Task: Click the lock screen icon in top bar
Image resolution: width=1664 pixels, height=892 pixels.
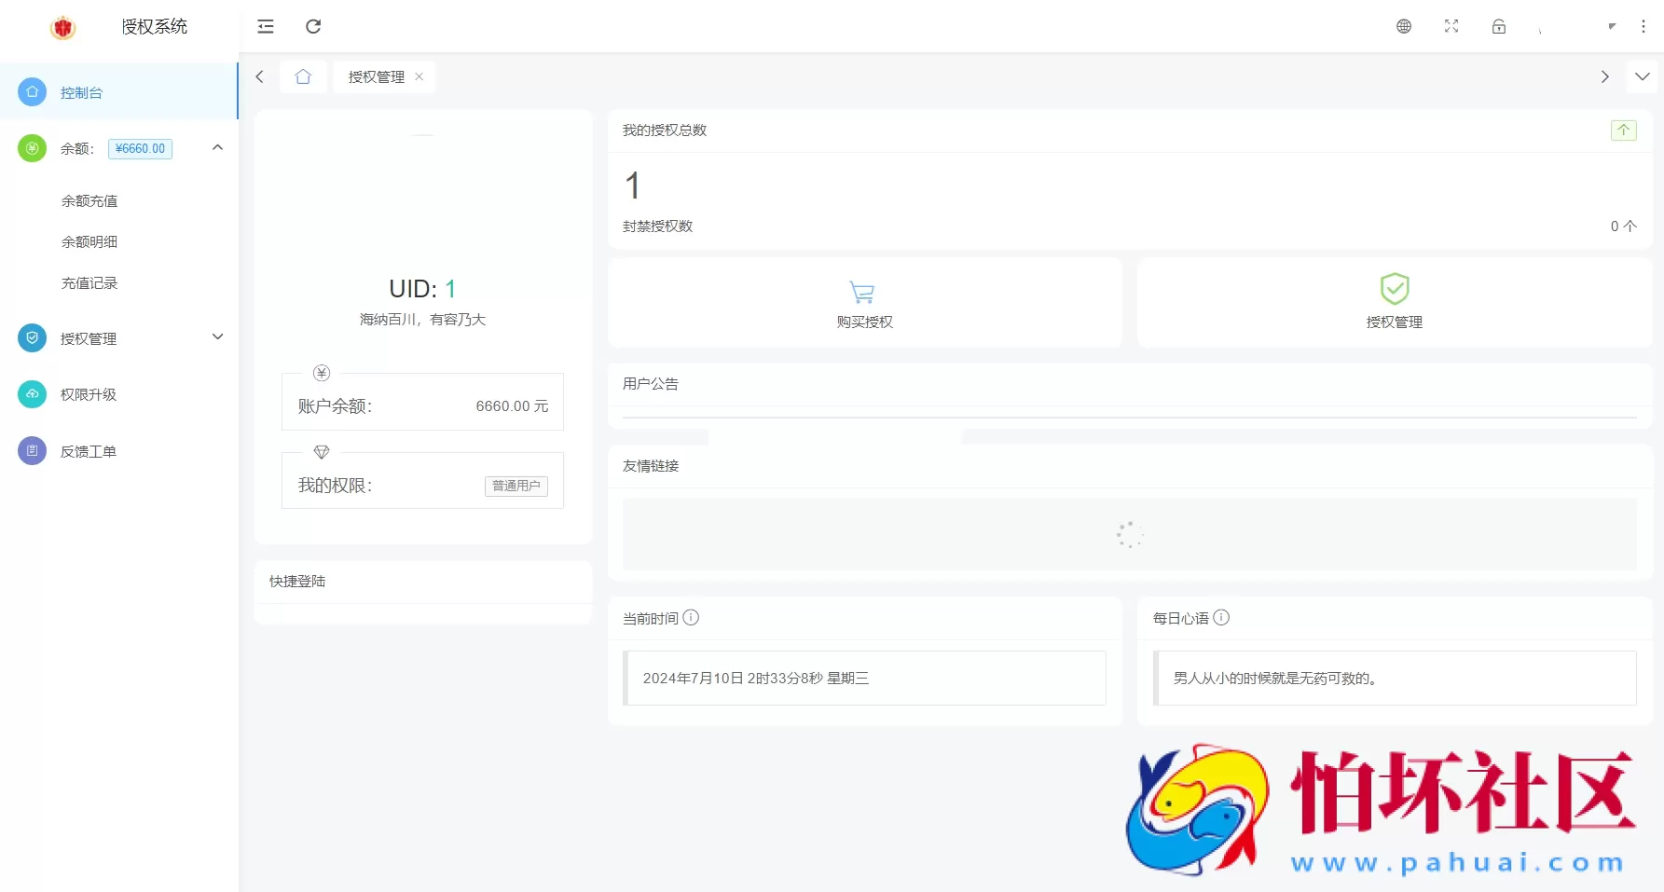Action: tap(1498, 26)
